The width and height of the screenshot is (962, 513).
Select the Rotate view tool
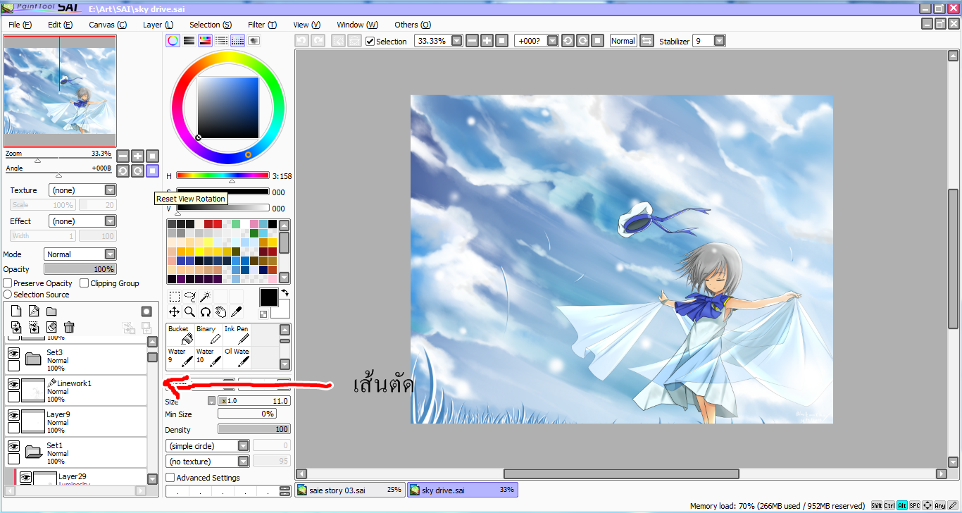[205, 311]
